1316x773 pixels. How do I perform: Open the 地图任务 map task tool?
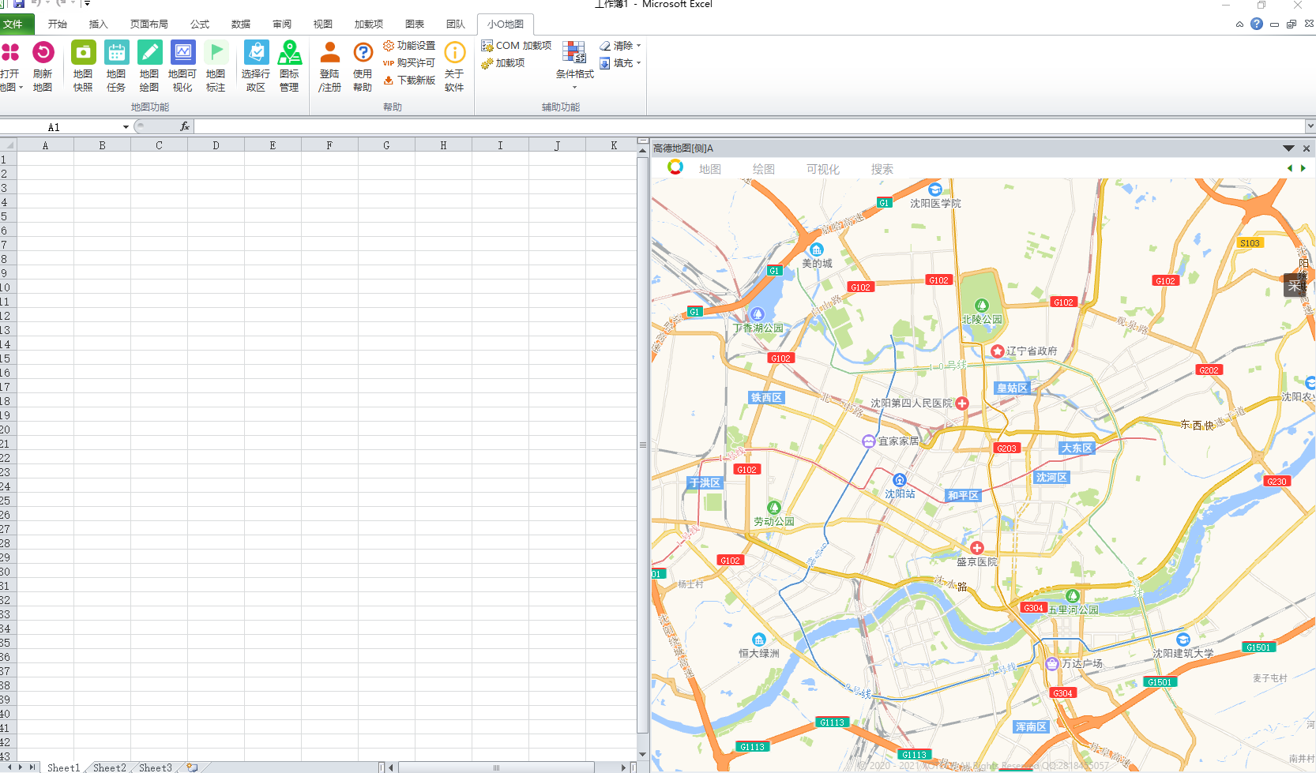116,66
